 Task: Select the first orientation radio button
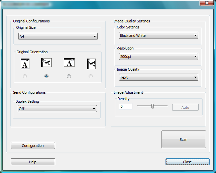click(25, 76)
